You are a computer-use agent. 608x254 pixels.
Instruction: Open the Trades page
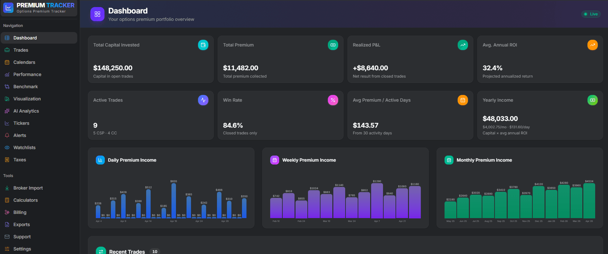(x=39, y=50)
